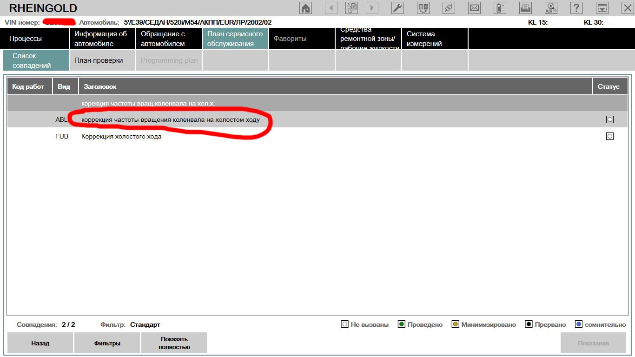This screenshot has height=357, width=635.
Task: Sort by Статус column header
Action: coord(610,86)
